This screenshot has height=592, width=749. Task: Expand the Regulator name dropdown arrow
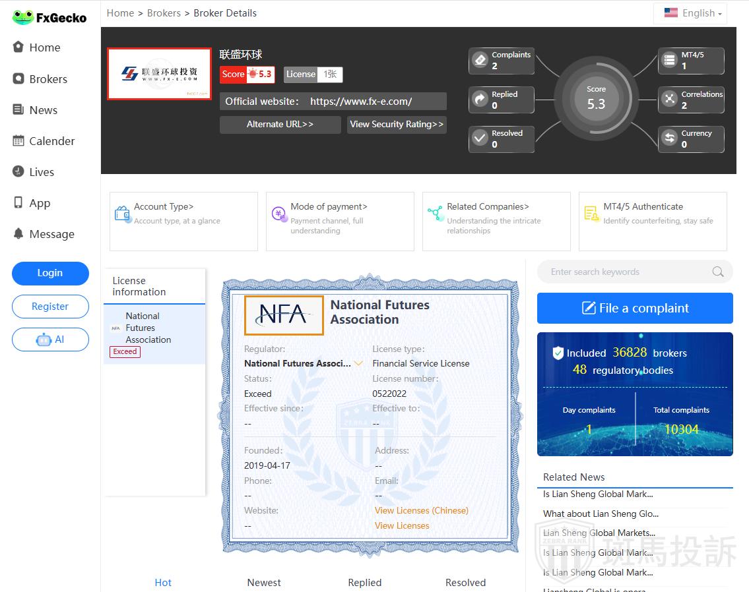[358, 363]
